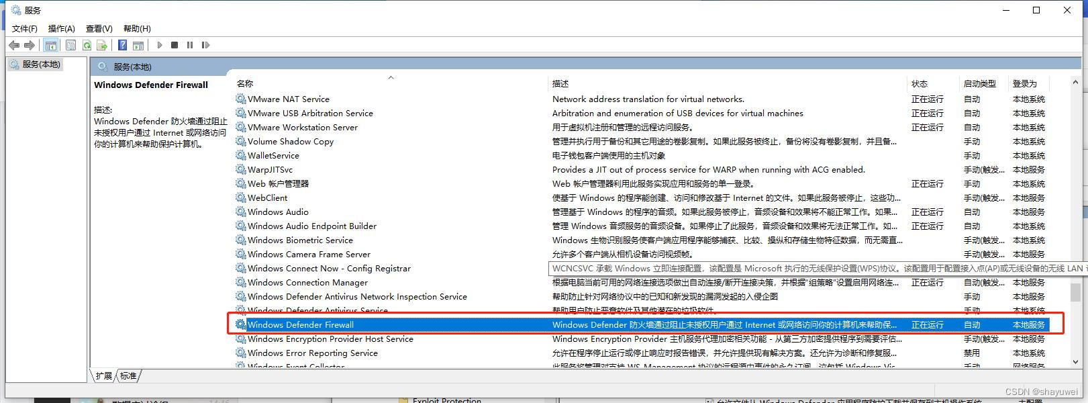Select Windows Defender Antivirus Network Inspection Service

[357, 296]
